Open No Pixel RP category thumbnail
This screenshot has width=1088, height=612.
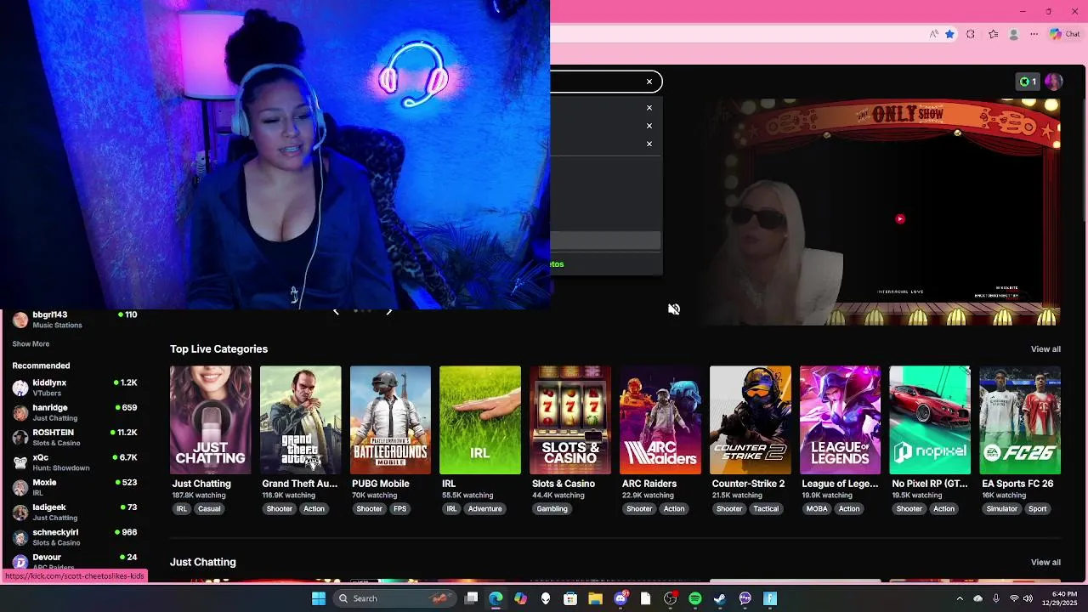click(930, 420)
